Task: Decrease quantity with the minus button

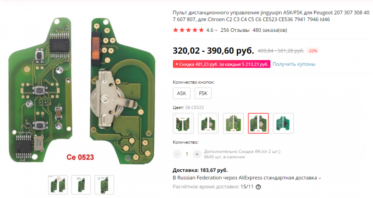Action: tap(177, 154)
